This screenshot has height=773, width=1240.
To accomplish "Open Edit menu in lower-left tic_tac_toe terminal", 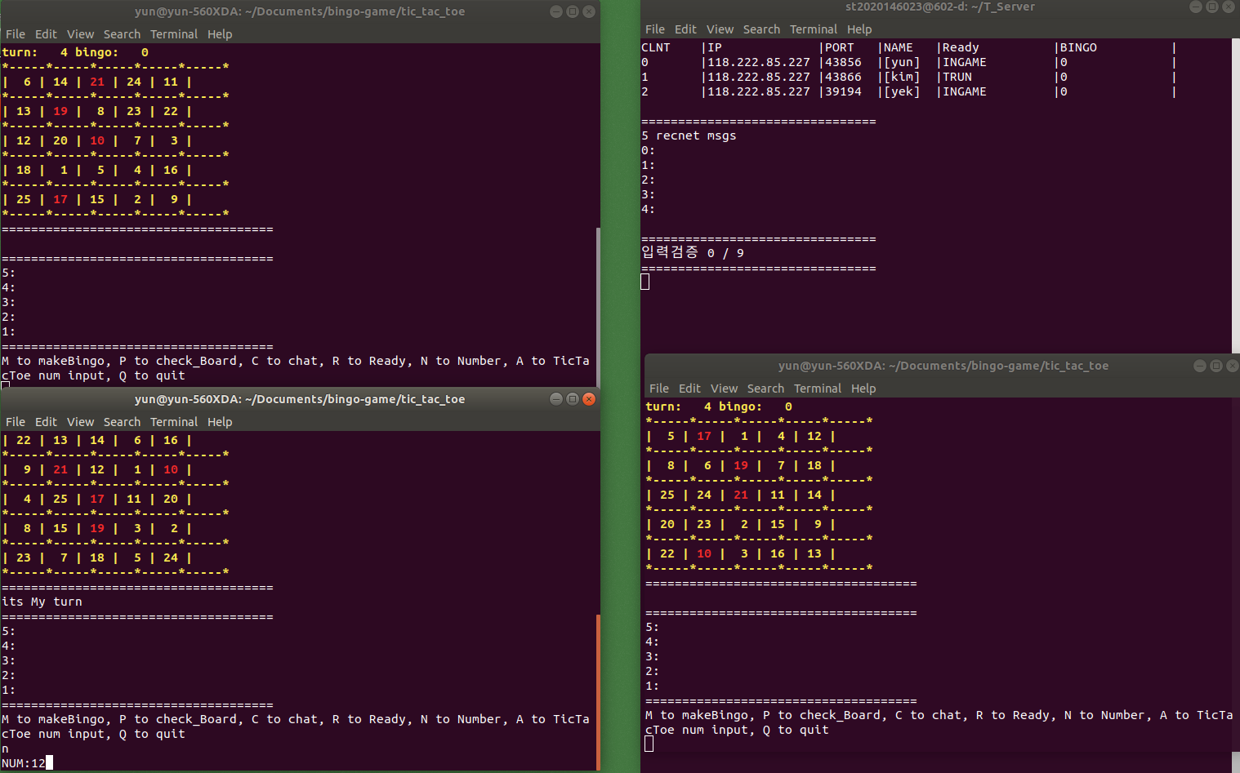I will click(46, 422).
